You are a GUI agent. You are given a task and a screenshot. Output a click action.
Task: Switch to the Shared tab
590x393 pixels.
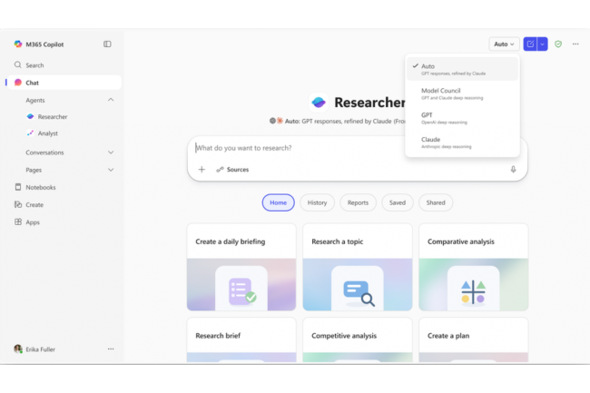coord(436,202)
